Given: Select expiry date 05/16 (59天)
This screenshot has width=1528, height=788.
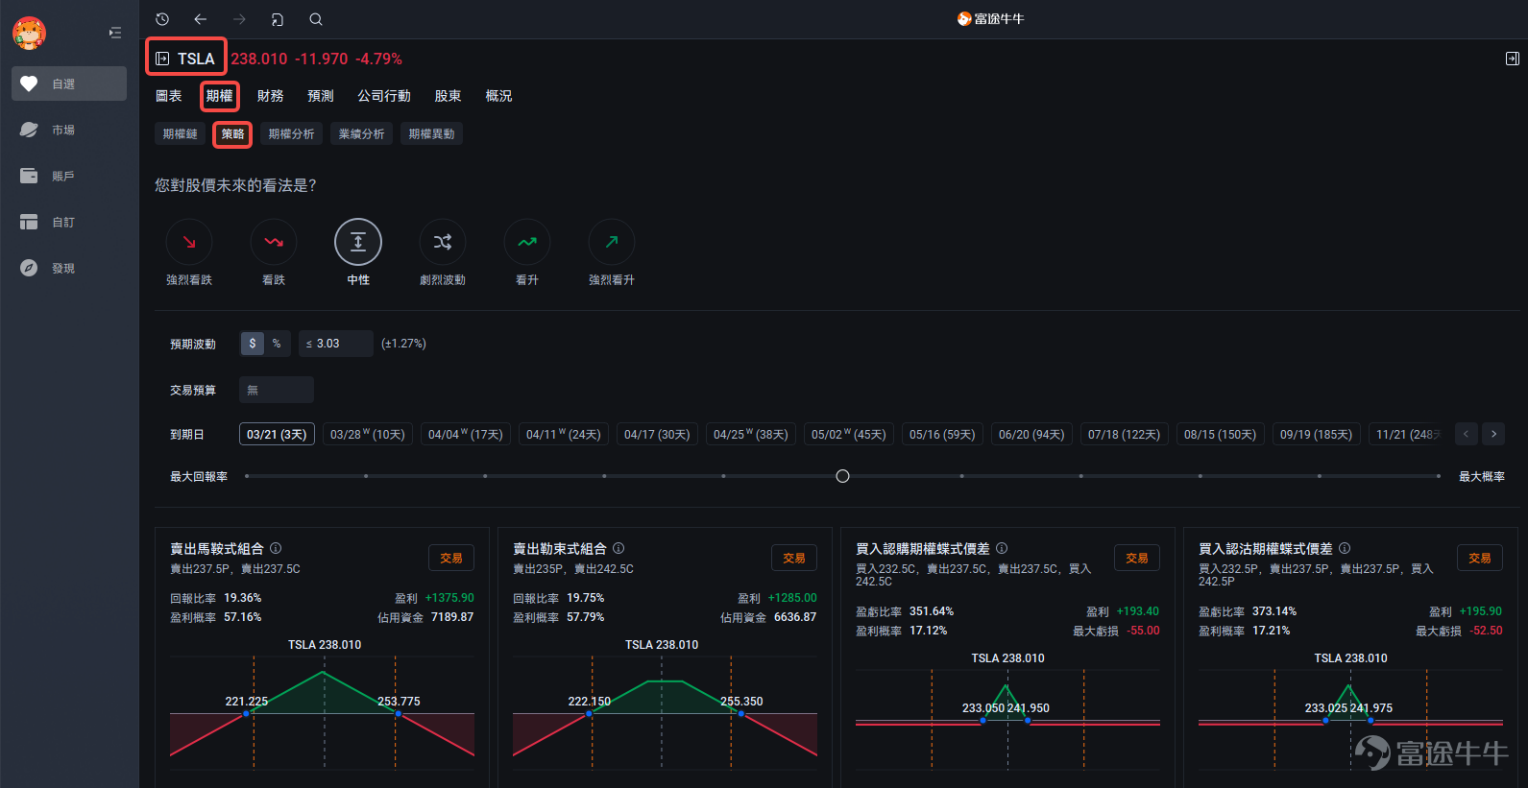Looking at the screenshot, I should pyautogui.click(x=942, y=435).
